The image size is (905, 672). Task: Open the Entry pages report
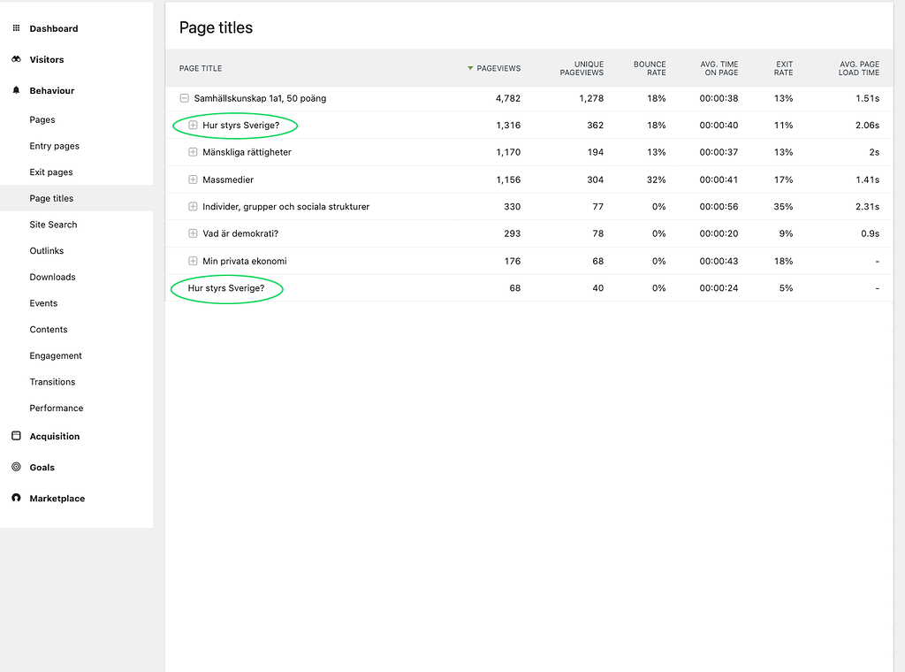[x=57, y=146]
